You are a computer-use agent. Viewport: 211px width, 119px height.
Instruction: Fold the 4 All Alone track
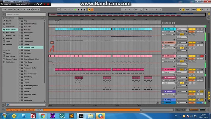(x=163, y=56)
